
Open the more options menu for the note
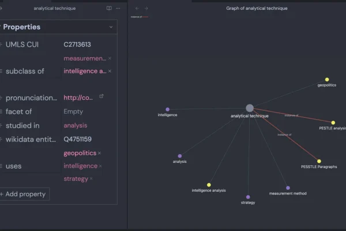[118, 8]
